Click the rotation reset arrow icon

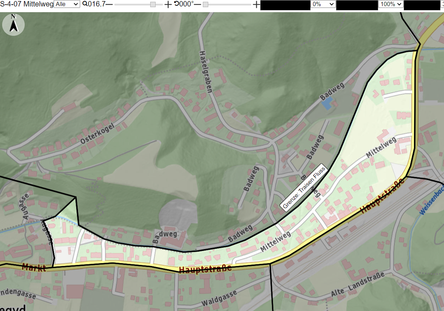coord(177,4)
